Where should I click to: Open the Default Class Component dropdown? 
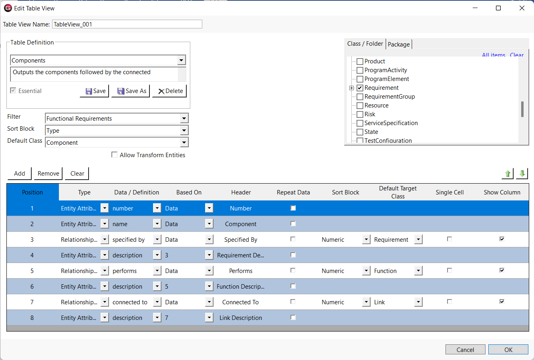184,143
